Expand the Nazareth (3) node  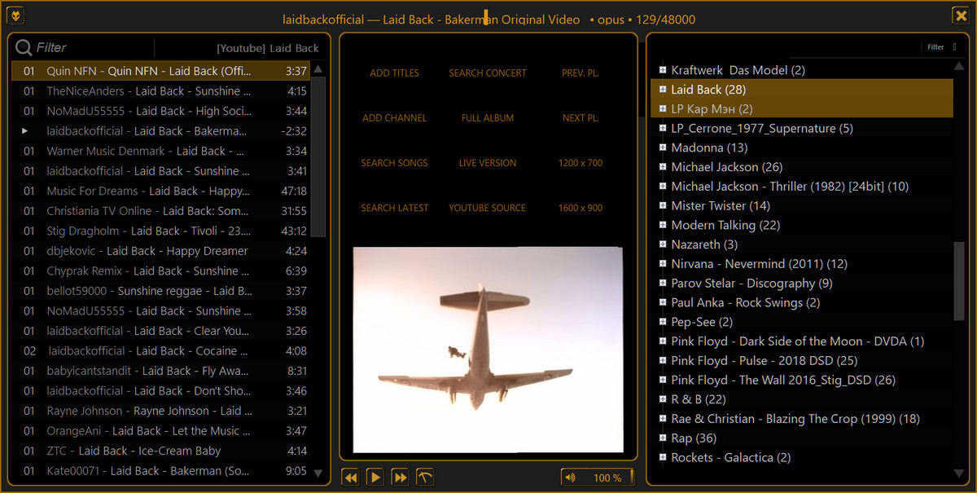[x=663, y=244]
